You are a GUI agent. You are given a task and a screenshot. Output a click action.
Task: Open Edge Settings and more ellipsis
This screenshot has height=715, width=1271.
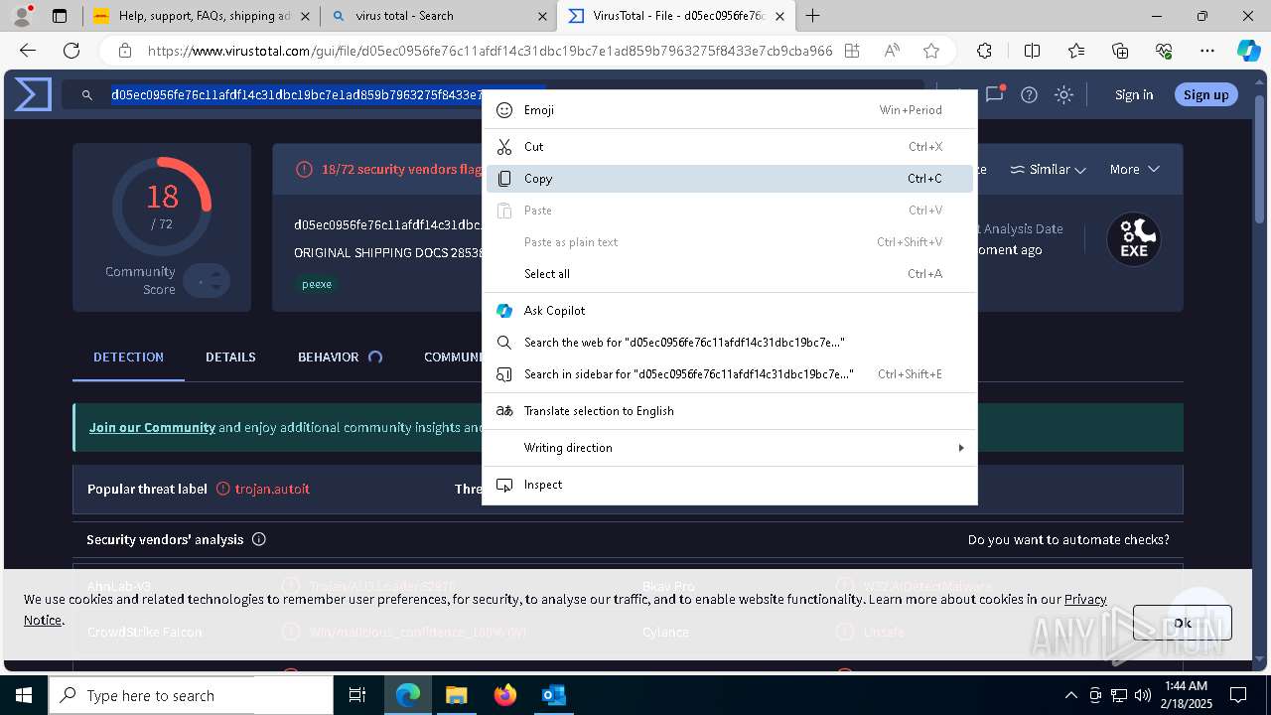[x=1207, y=51]
